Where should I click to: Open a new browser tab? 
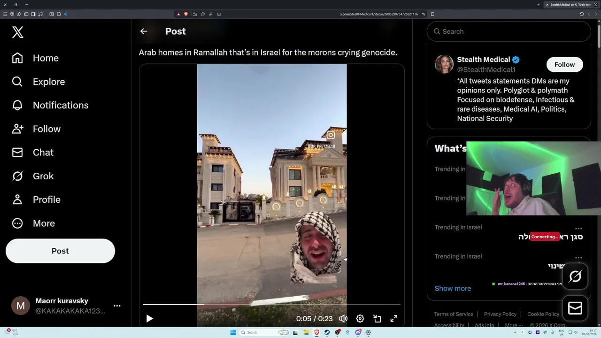(539, 5)
